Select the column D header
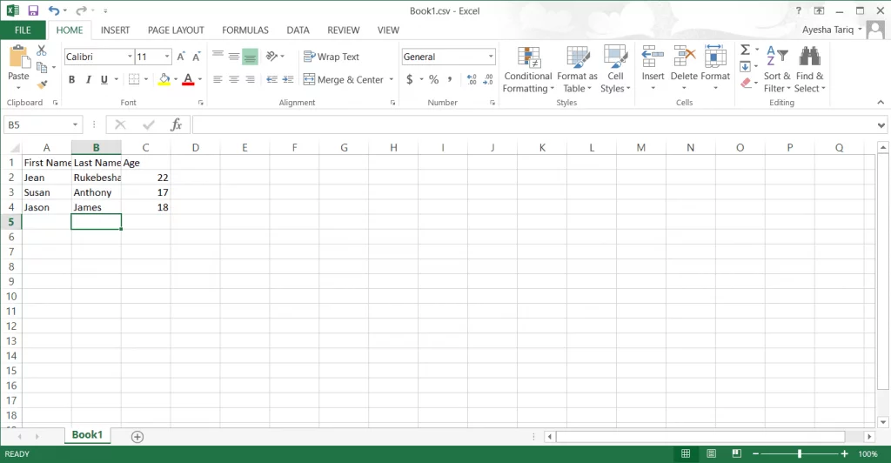 pos(196,148)
